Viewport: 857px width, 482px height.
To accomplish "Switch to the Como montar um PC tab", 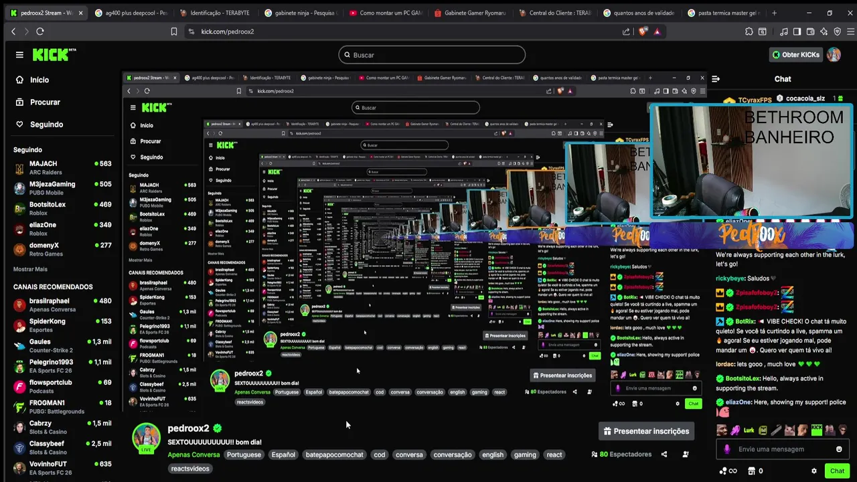I will pyautogui.click(x=387, y=13).
